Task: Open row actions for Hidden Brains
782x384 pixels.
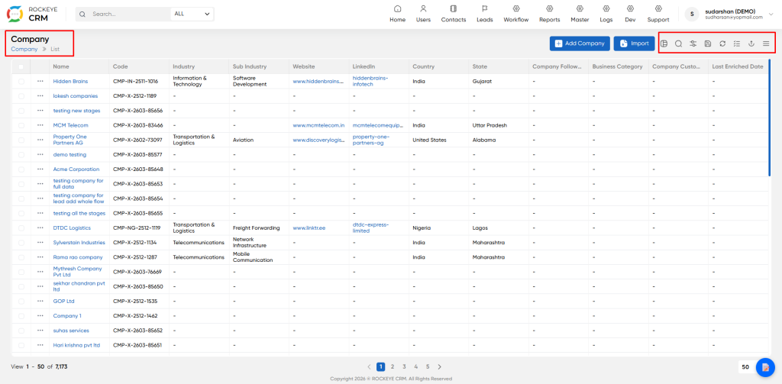Action: 40,81
